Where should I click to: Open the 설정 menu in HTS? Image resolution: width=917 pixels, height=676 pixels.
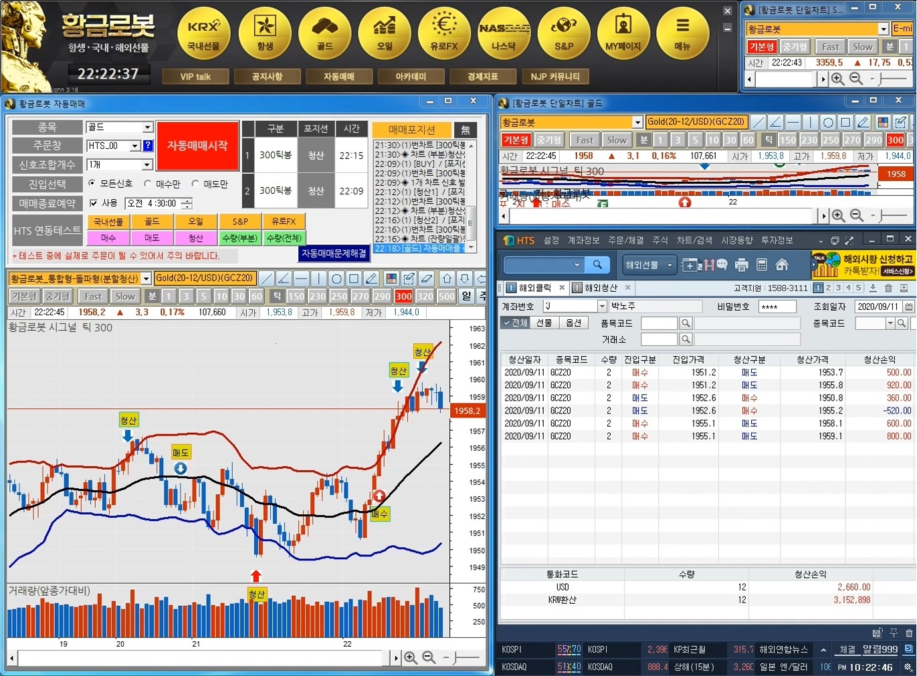551,240
